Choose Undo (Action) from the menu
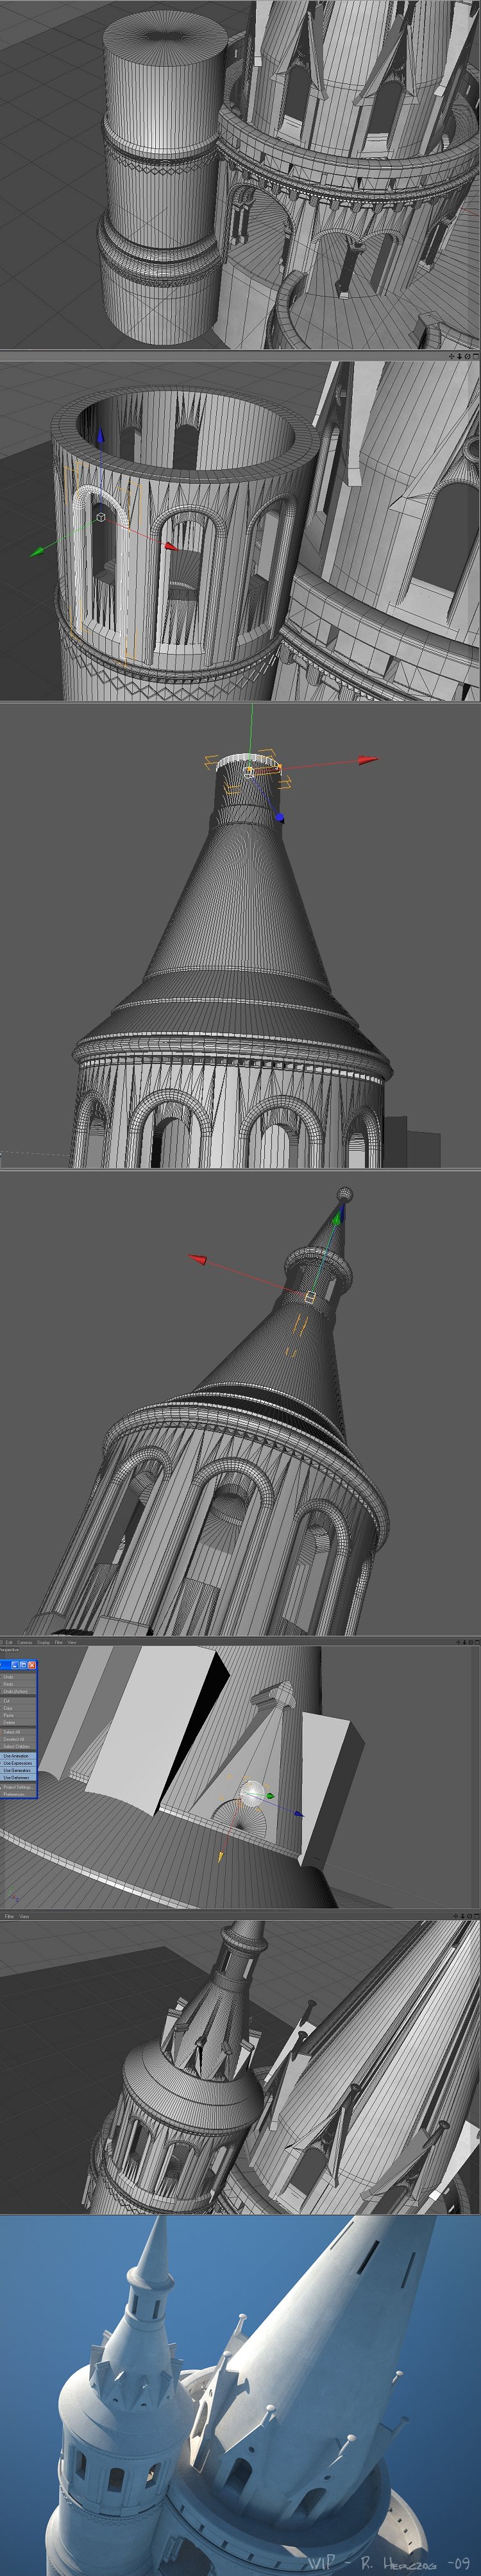The width and height of the screenshot is (481, 2576). point(15,1691)
